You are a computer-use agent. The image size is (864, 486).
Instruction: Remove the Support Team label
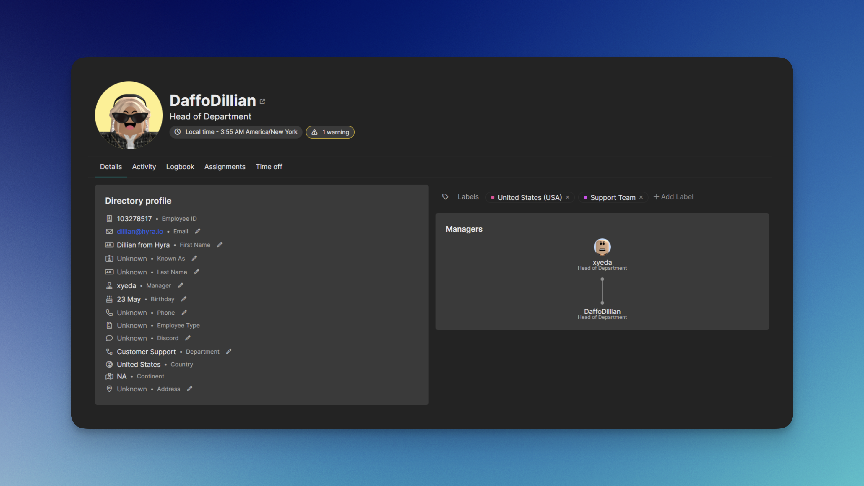[641, 197]
